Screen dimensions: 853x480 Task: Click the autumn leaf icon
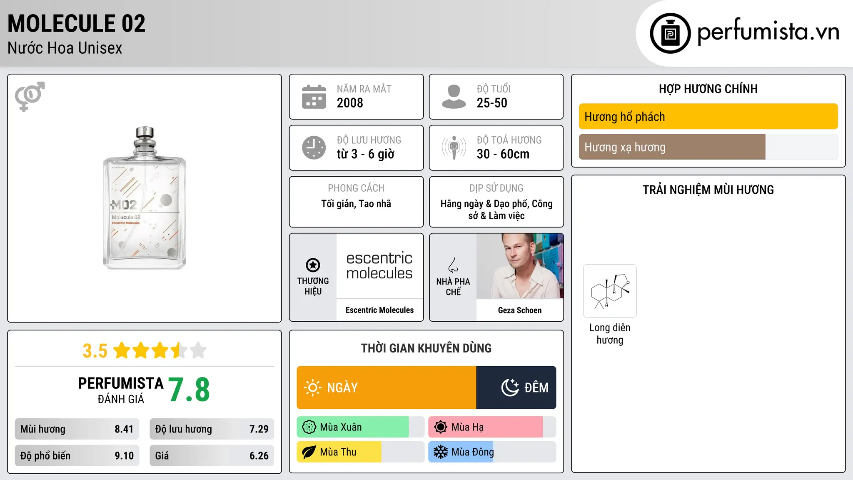309,452
